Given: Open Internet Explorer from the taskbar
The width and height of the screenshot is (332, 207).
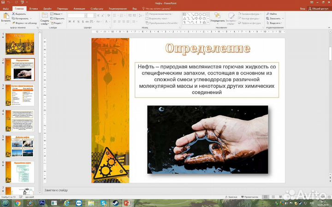Looking at the screenshot, I should (66, 203).
